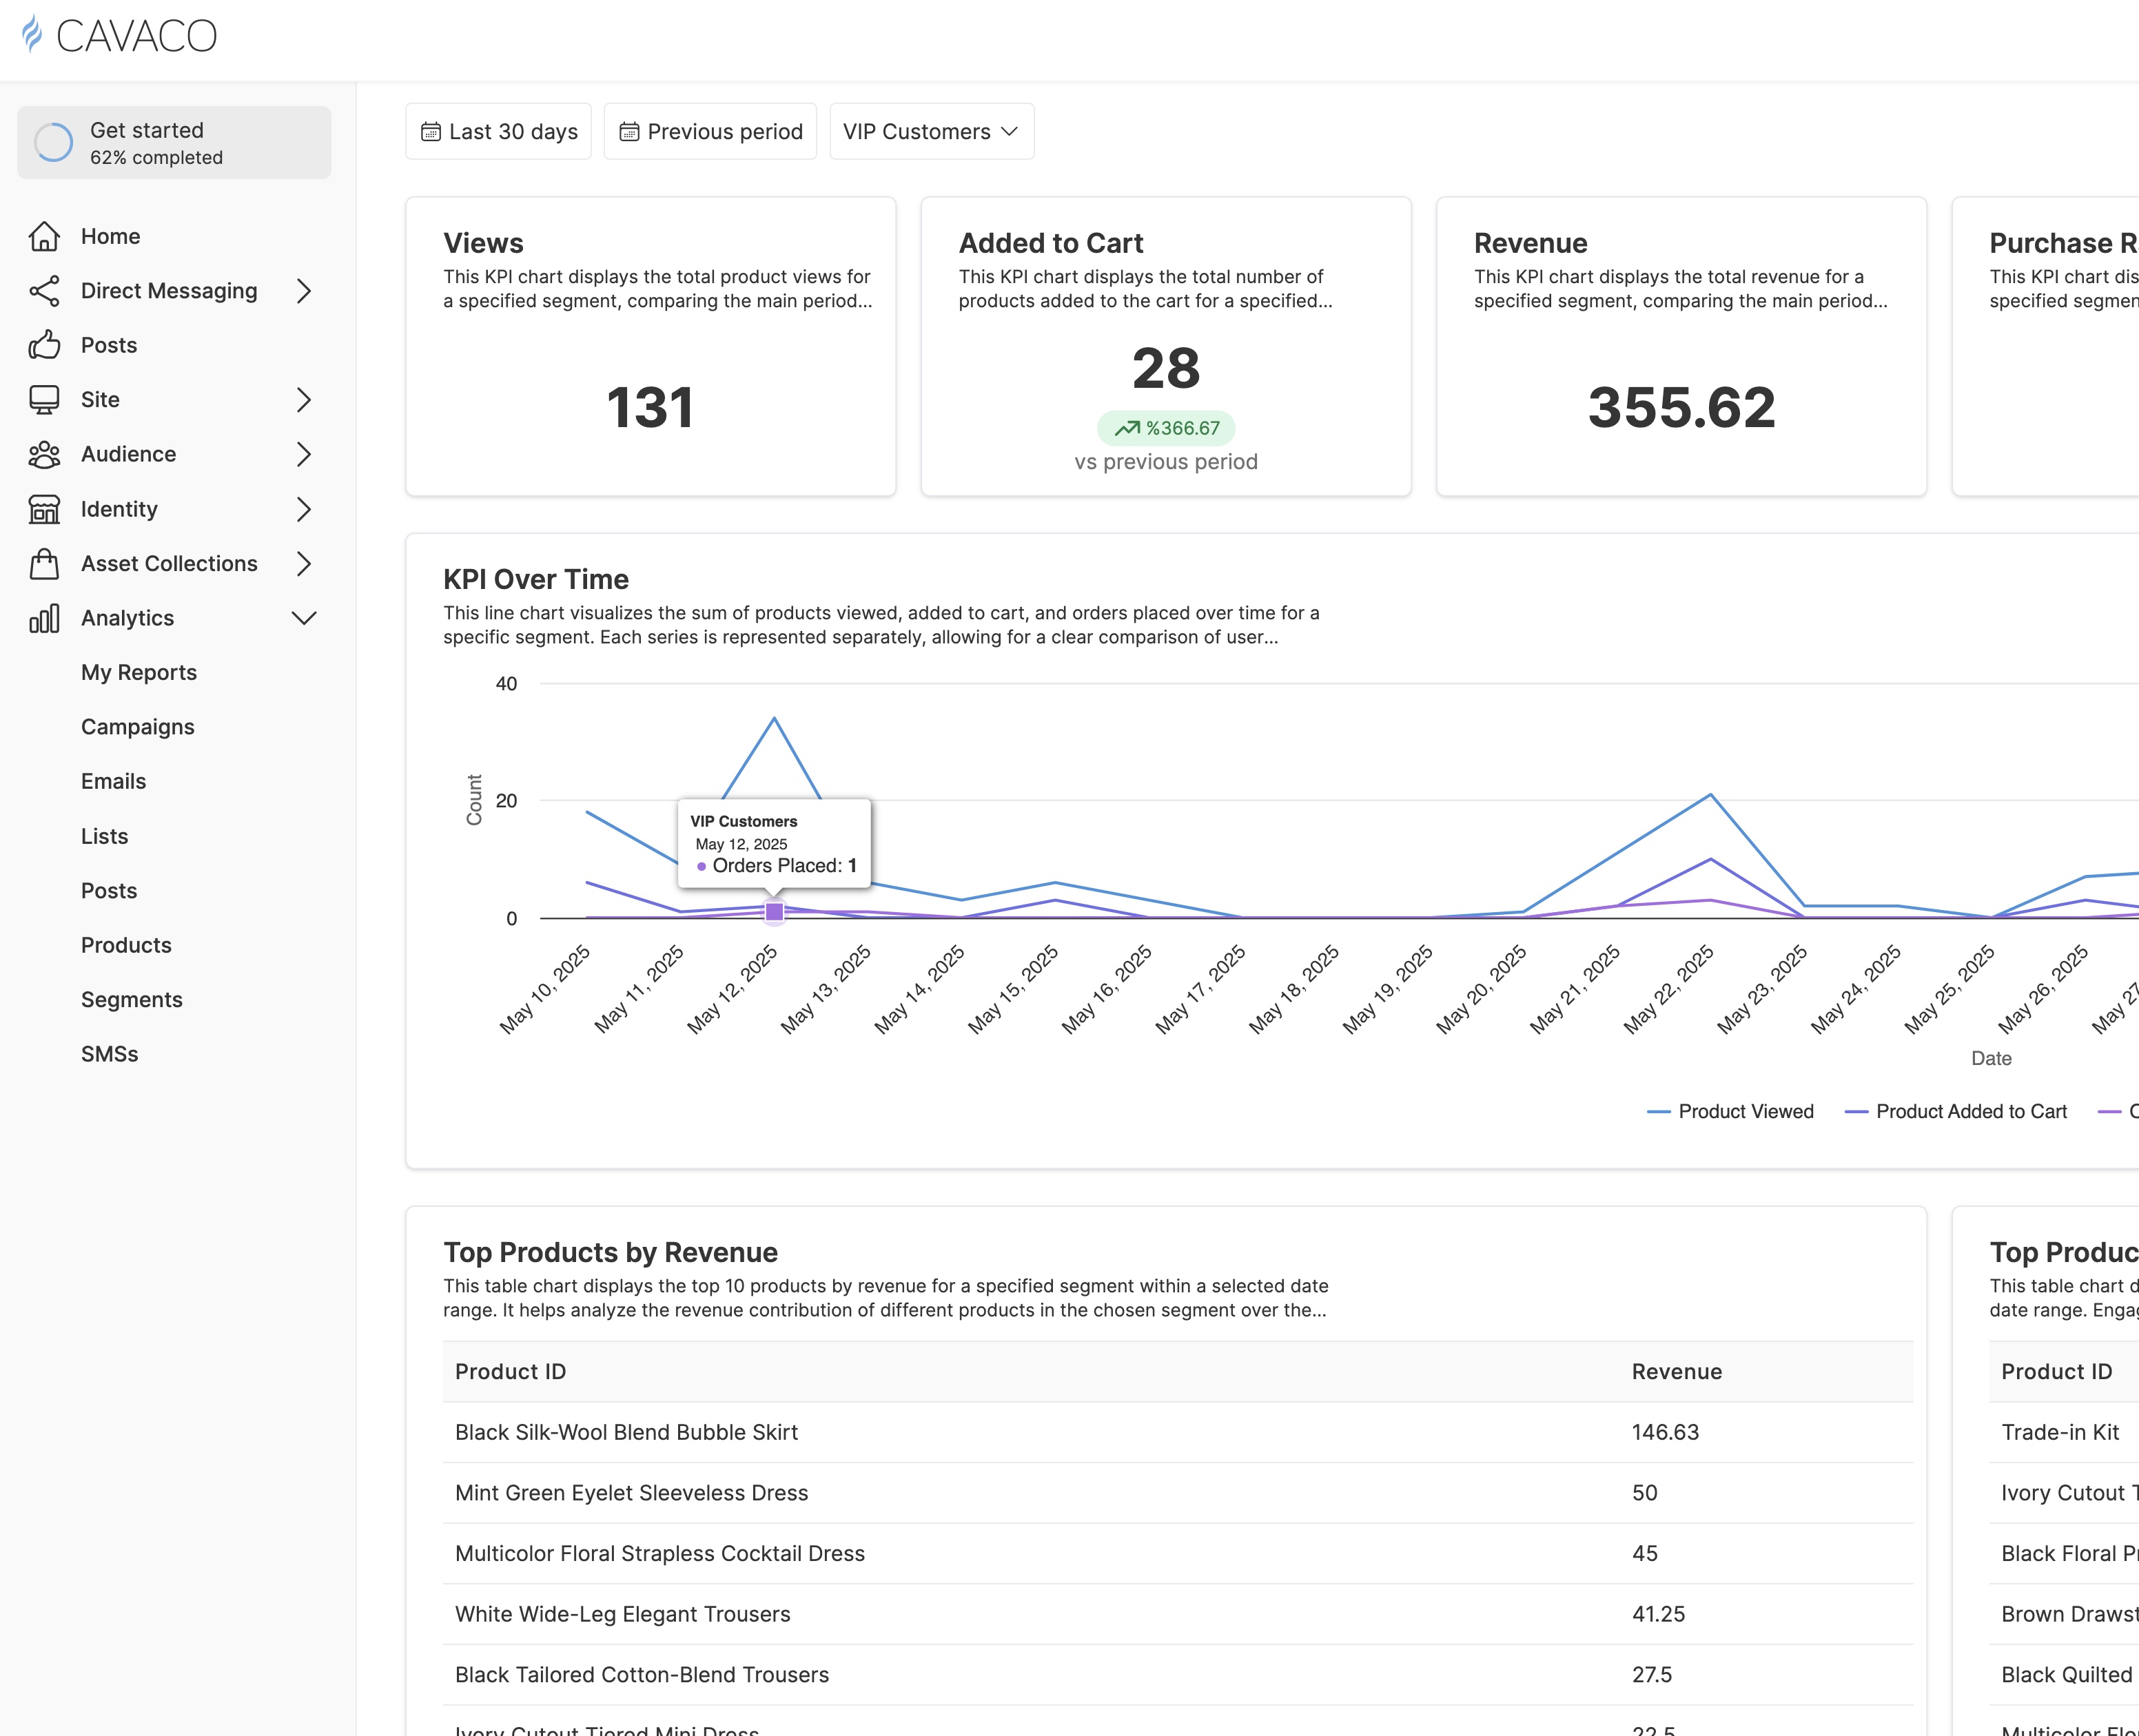2139x1736 pixels.
Task: Click the Posts thumbs-up icon
Action: click(x=44, y=345)
